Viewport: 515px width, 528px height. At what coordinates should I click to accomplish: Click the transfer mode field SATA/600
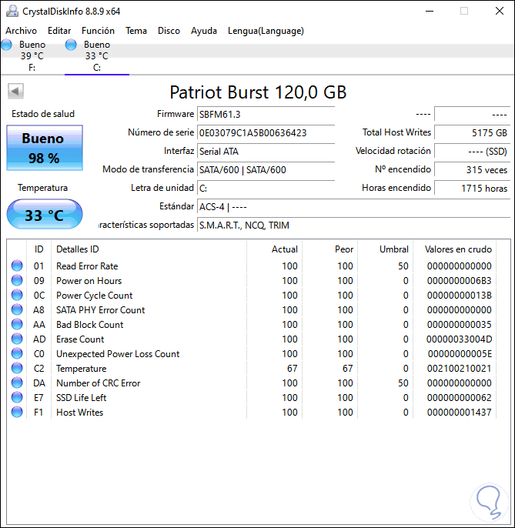tap(266, 169)
